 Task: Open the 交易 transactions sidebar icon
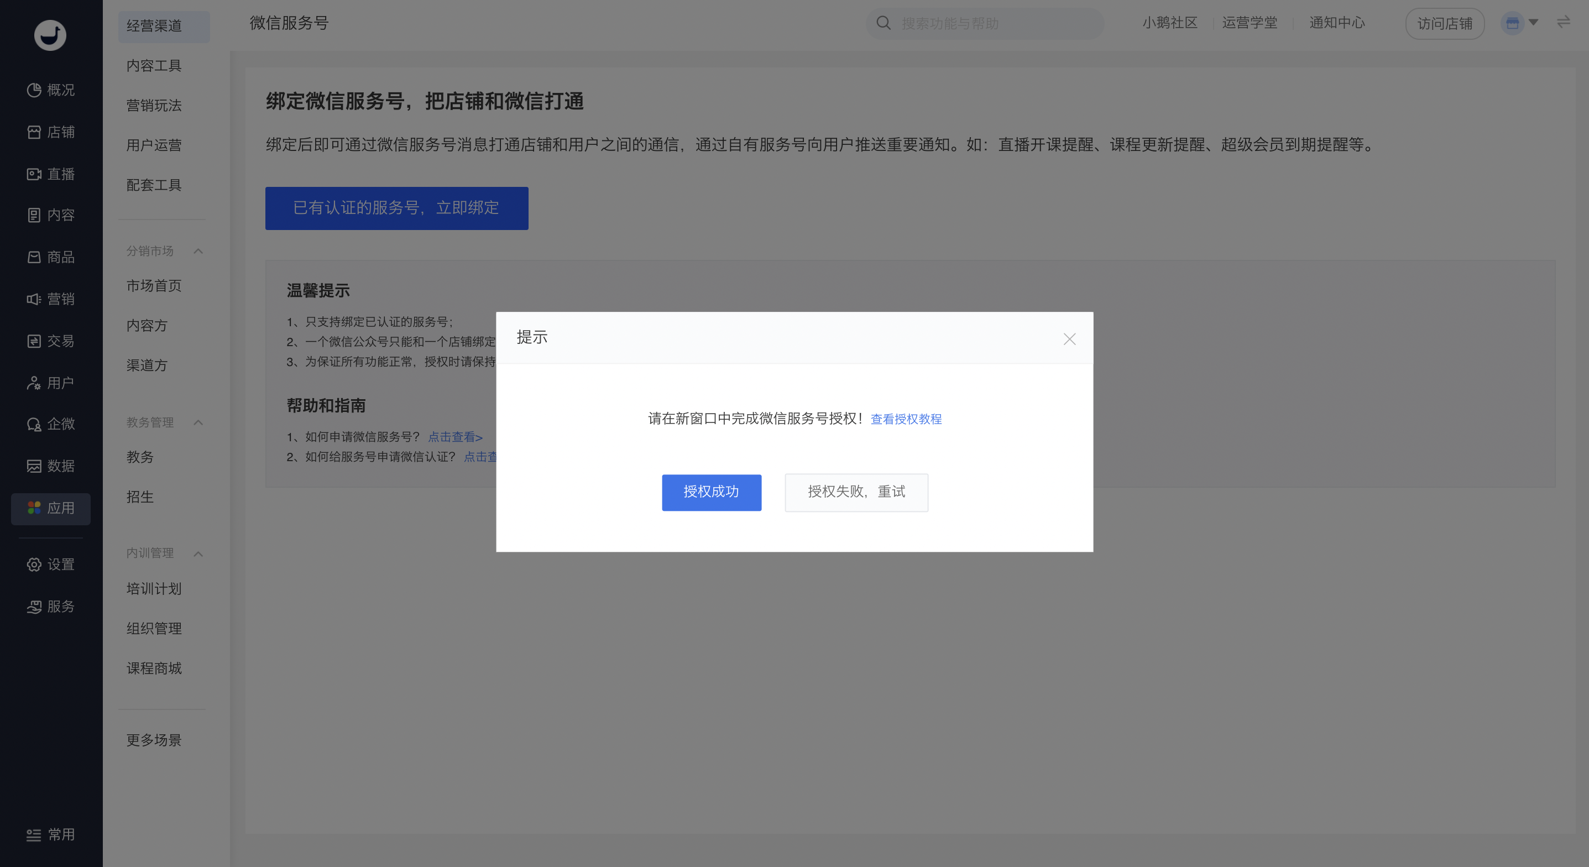coord(34,341)
